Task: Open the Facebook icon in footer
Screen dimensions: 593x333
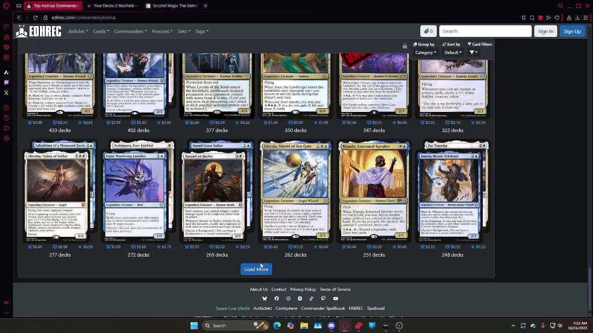Action: pos(277,298)
